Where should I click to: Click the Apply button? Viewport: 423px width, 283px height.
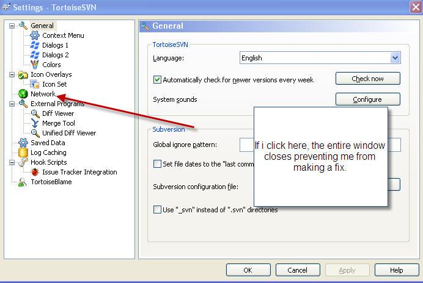click(347, 270)
